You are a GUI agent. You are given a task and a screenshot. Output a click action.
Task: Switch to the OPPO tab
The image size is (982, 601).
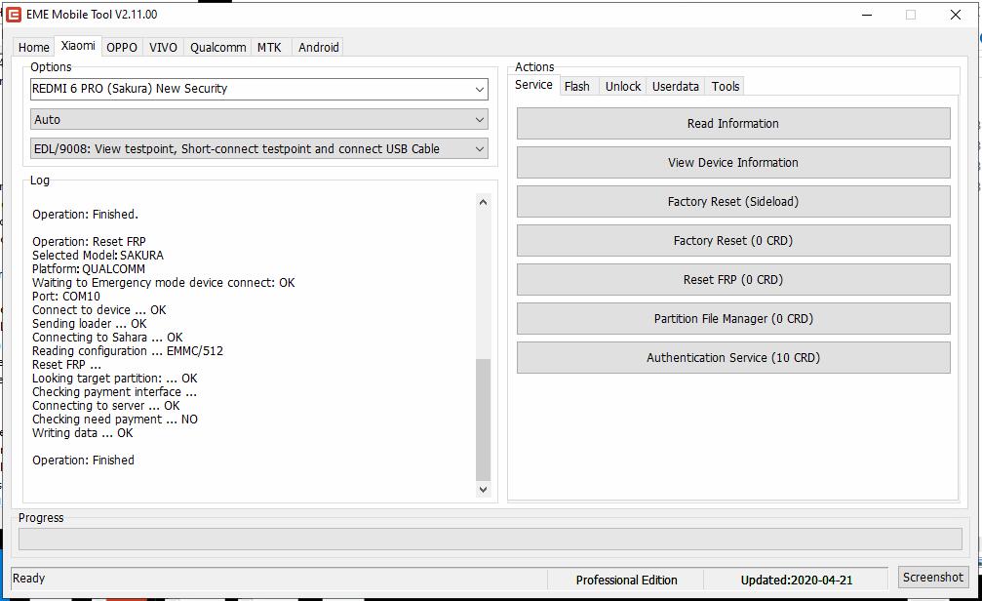tap(122, 47)
